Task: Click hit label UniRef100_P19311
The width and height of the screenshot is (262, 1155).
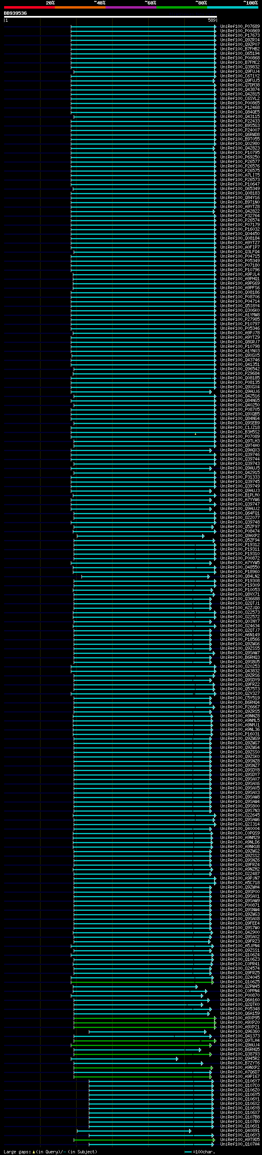Action: pyautogui.click(x=239, y=549)
